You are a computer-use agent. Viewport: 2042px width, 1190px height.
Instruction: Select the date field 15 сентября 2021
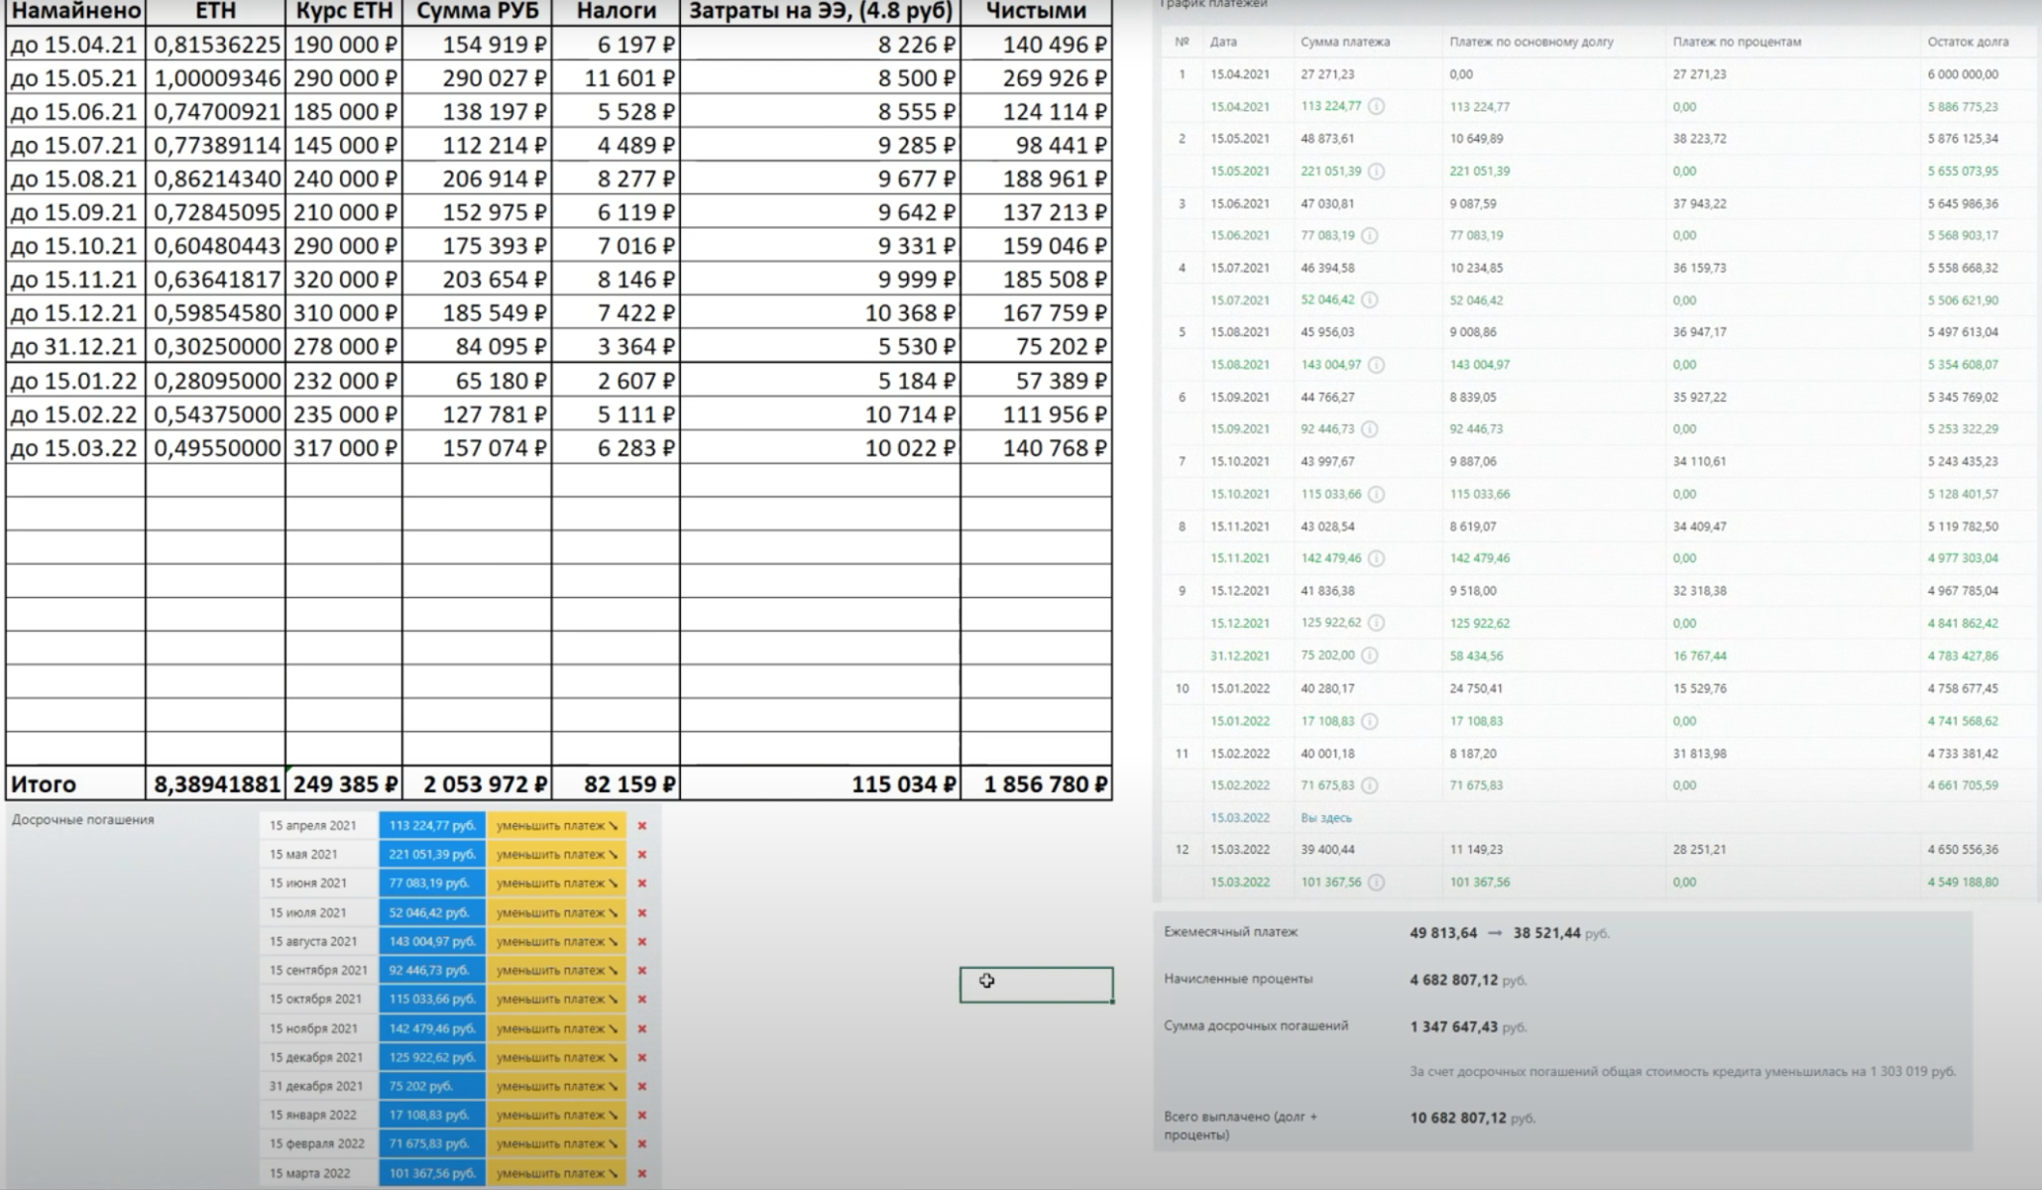pyautogui.click(x=318, y=970)
